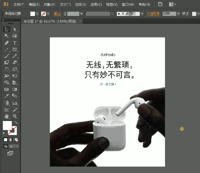This screenshot has height=173, width=200.
Task: Open graphic style (样式) dropdown
Action: click(x=198, y=14)
